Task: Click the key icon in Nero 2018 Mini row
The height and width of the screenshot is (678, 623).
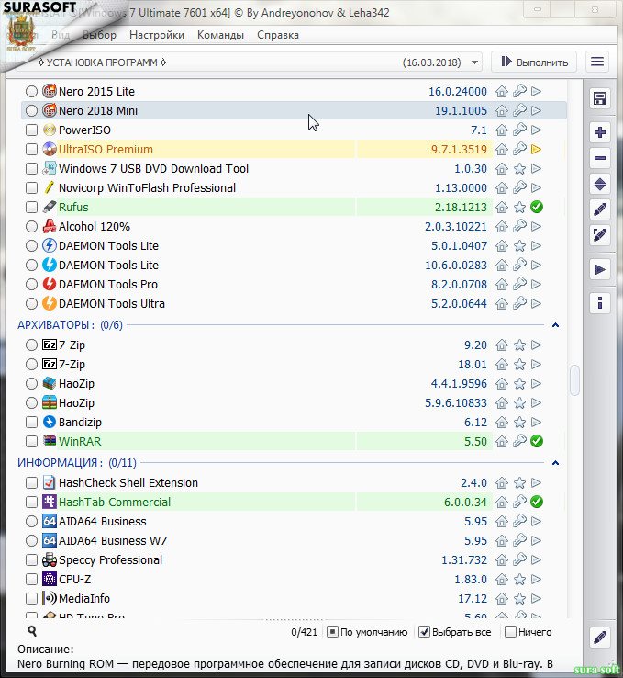Action: [x=519, y=110]
